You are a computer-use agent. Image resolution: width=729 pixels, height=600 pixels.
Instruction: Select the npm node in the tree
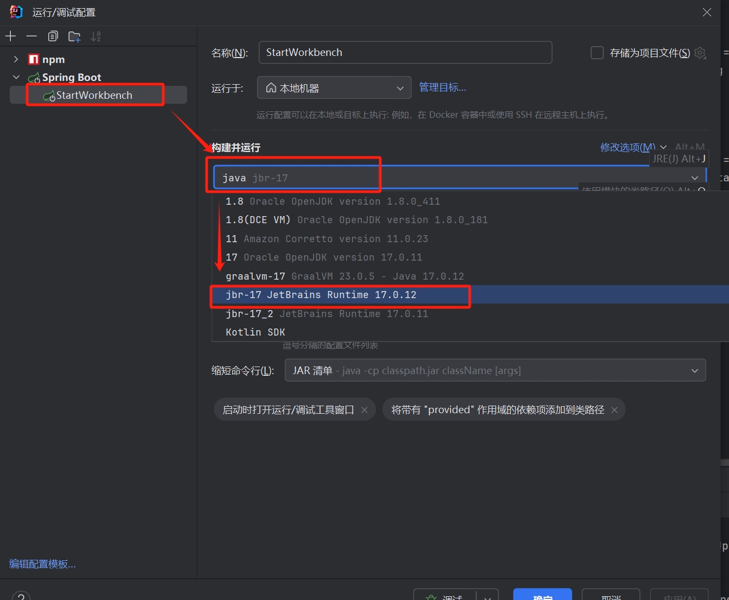(53, 59)
